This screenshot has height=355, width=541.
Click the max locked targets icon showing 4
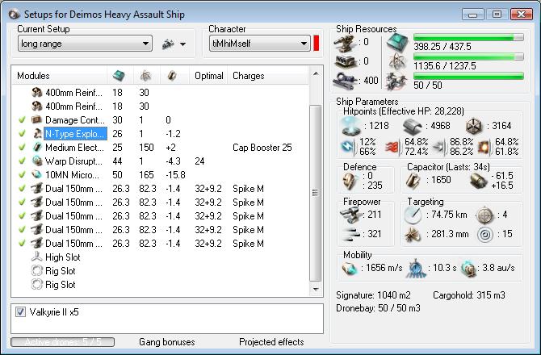pos(484,215)
